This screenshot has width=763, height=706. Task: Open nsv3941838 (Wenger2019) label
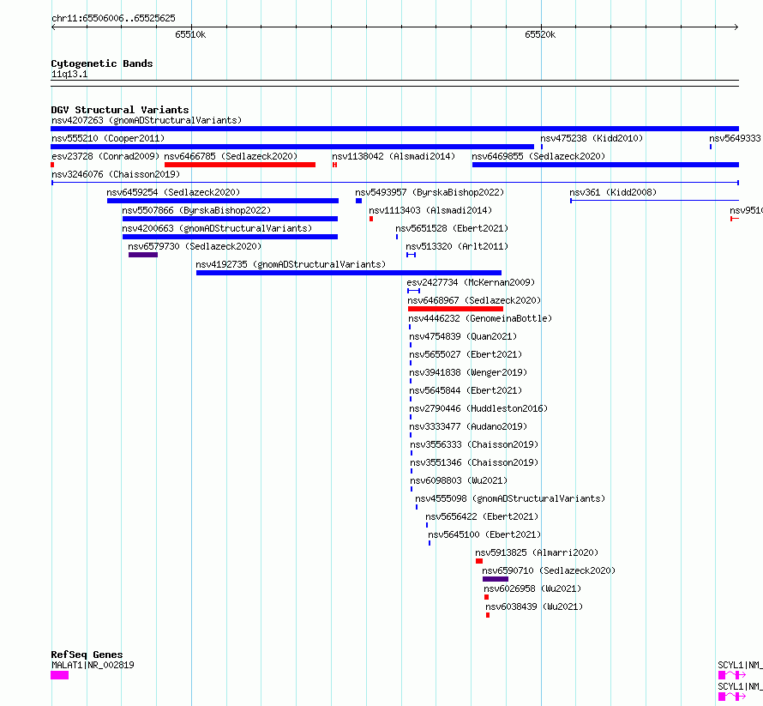468,372
